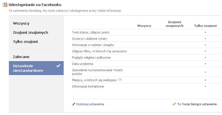Click Informacje o rodzinie i związku row

[x=93, y=45]
